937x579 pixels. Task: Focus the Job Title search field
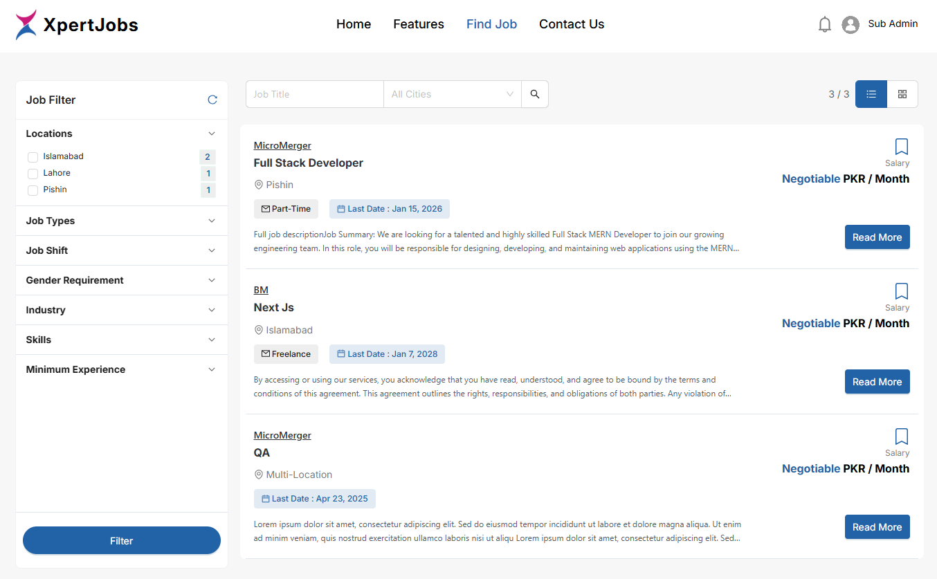(315, 94)
